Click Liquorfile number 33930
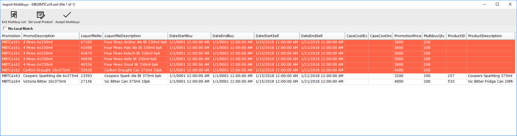 91,70
